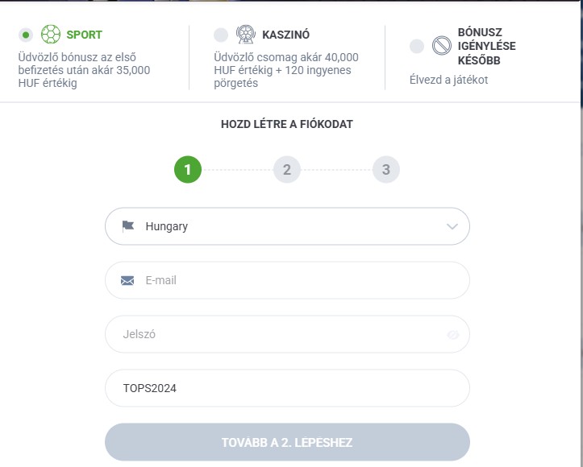
Task: Expand the country dropdown chevron
Action: [452, 226]
